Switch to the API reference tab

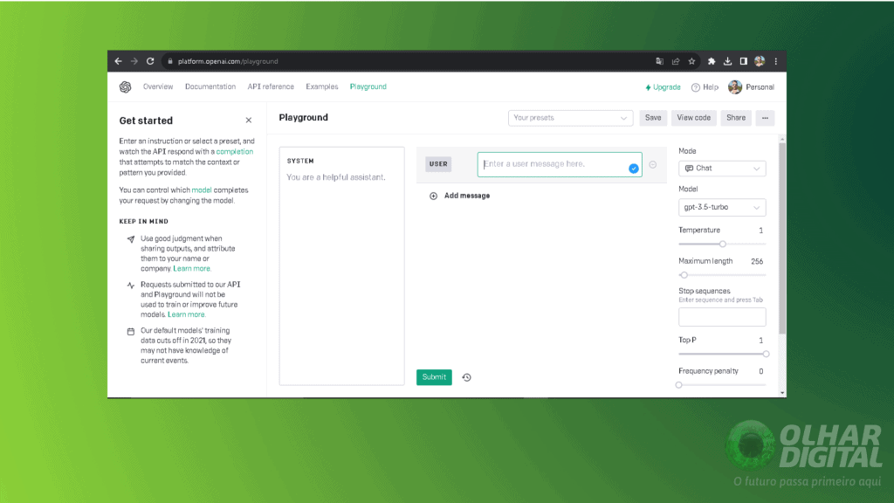point(271,86)
